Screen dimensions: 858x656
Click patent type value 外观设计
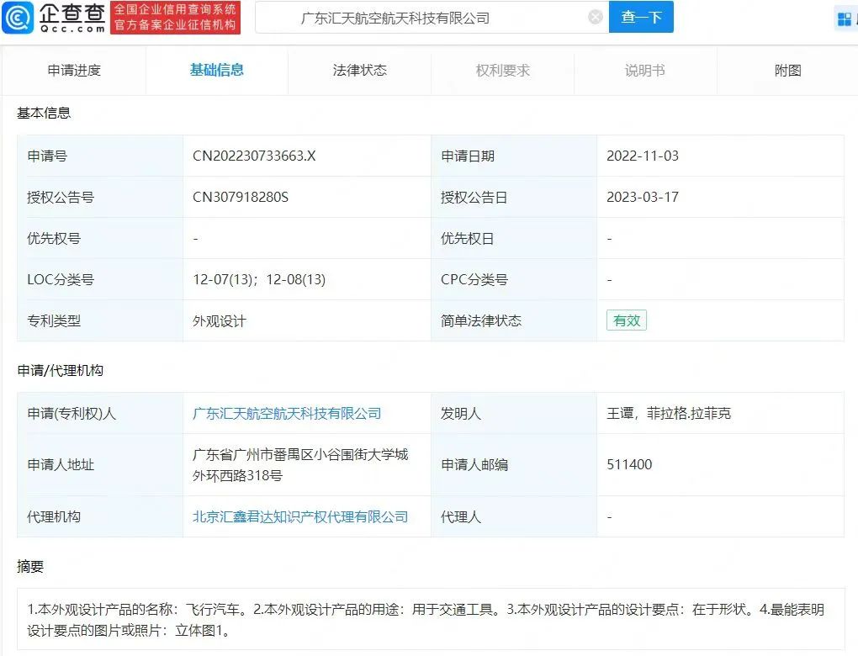coord(219,320)
